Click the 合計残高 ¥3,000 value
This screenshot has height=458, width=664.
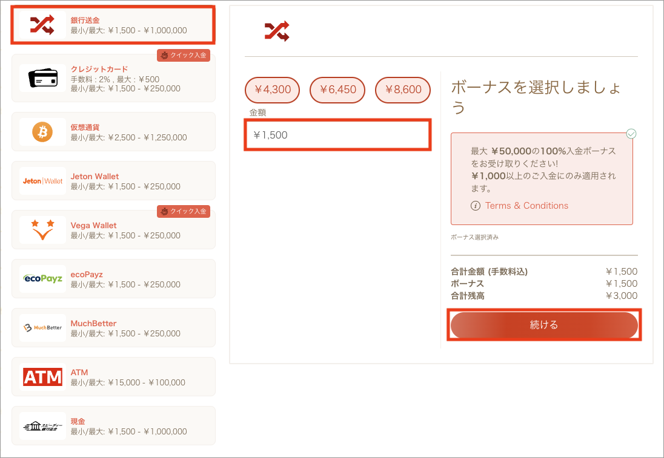coord(622,296)
